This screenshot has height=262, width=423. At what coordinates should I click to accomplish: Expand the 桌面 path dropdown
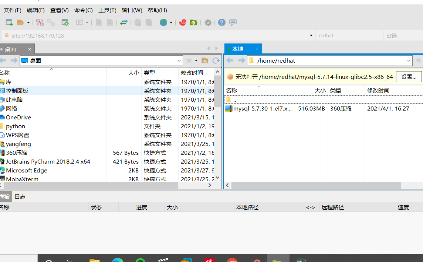pos(179,61)
